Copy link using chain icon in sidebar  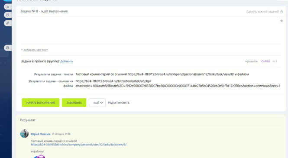click(x=7, y=23)
